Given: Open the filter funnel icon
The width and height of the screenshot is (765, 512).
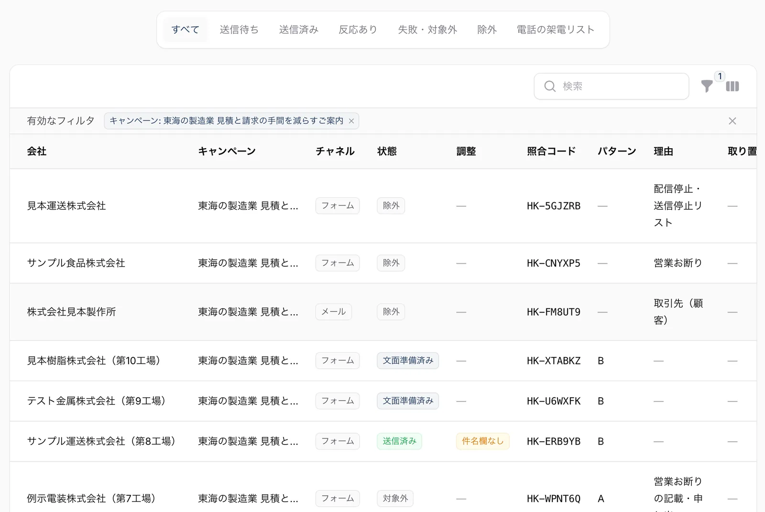Looking at the screenshot, I should [x=707, y=87].
